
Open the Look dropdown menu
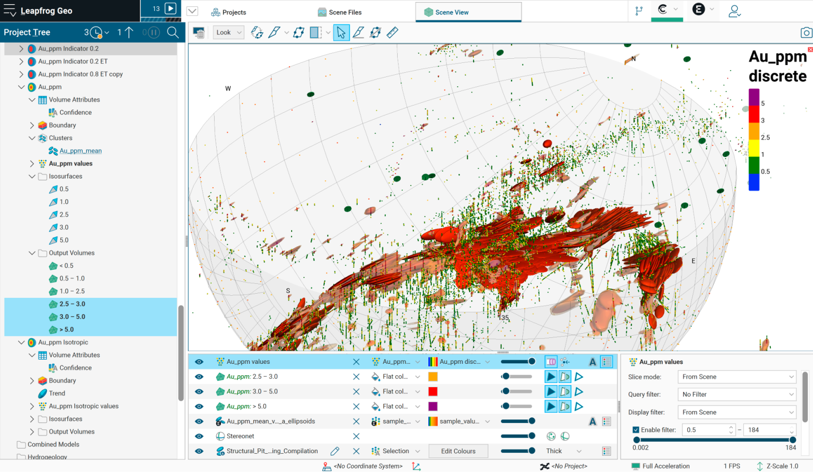(x=228, y=33)
